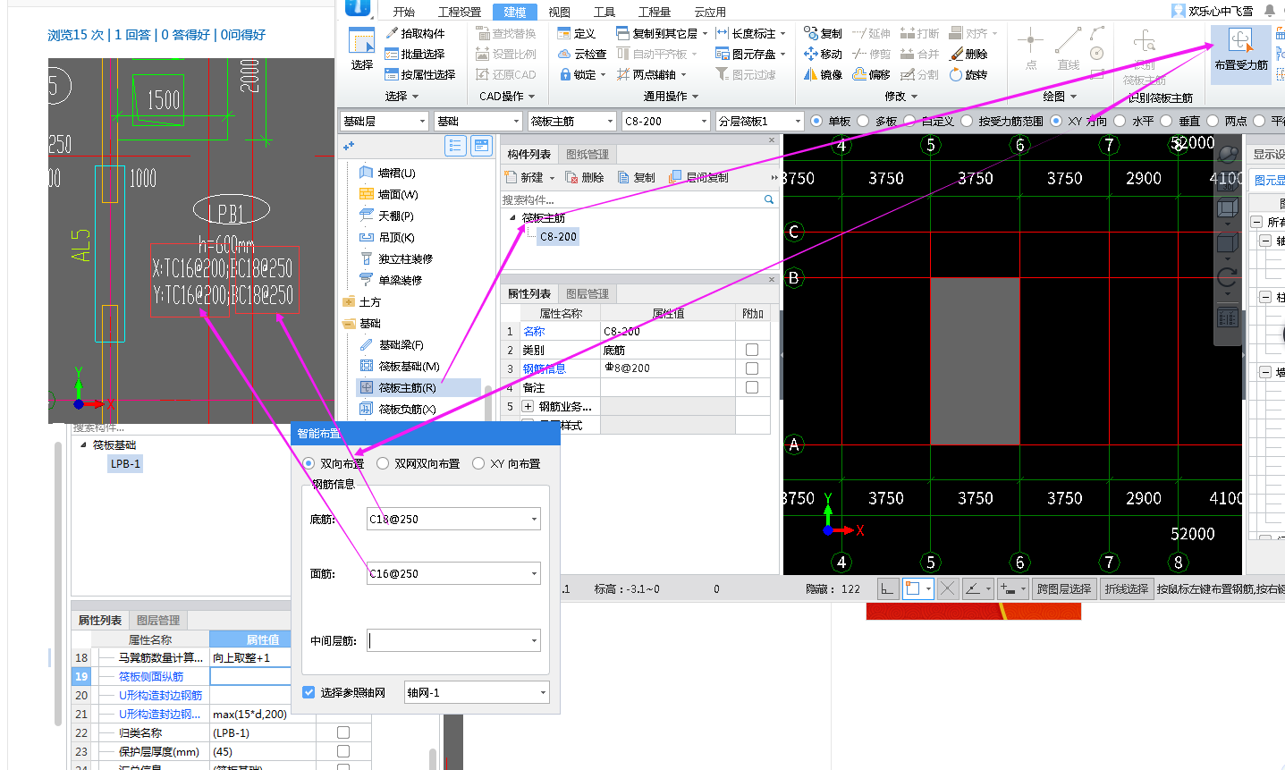Select 双向布置 radio in 智能布置 dialog
The image size is (1285, 770).
[309, 463]
